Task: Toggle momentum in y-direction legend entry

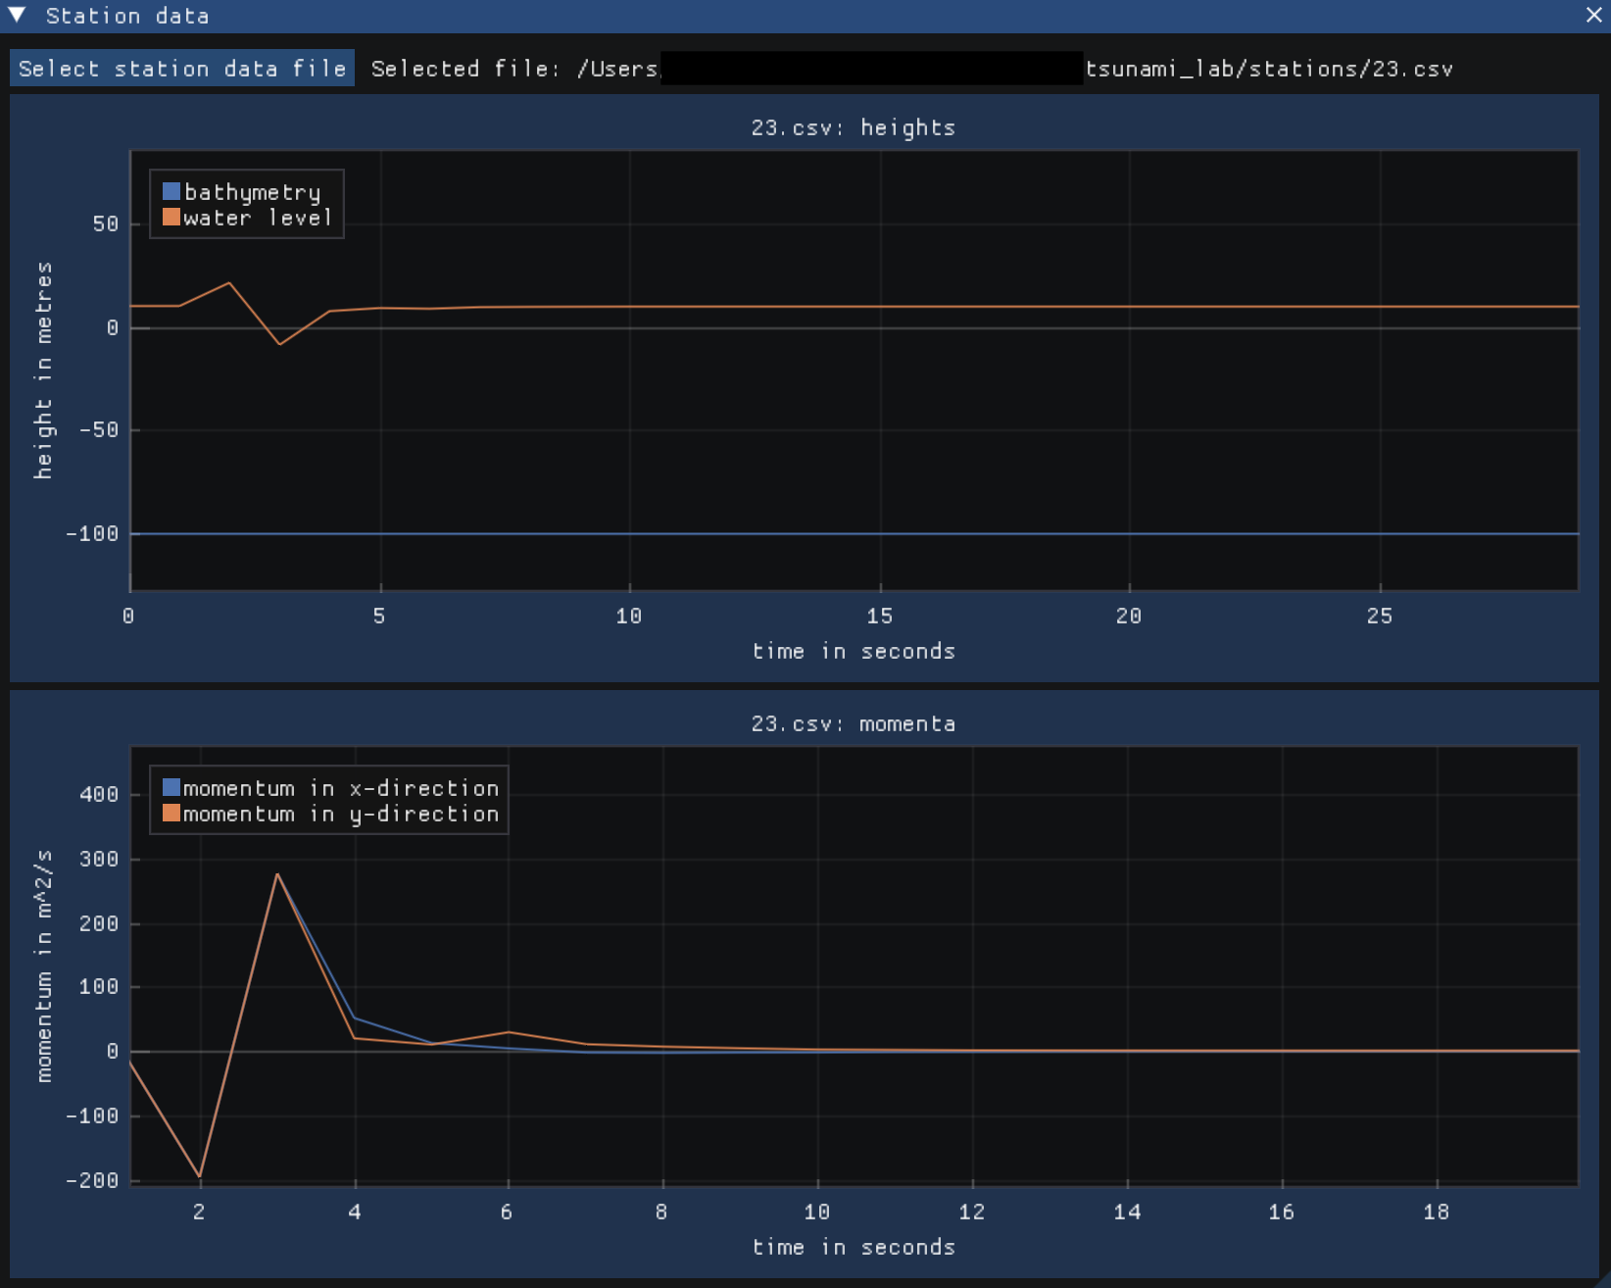Action: click(330, 814)
